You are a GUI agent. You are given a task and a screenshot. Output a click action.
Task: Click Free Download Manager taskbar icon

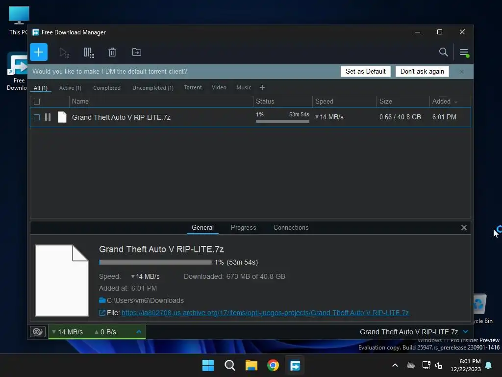point(295,365)
